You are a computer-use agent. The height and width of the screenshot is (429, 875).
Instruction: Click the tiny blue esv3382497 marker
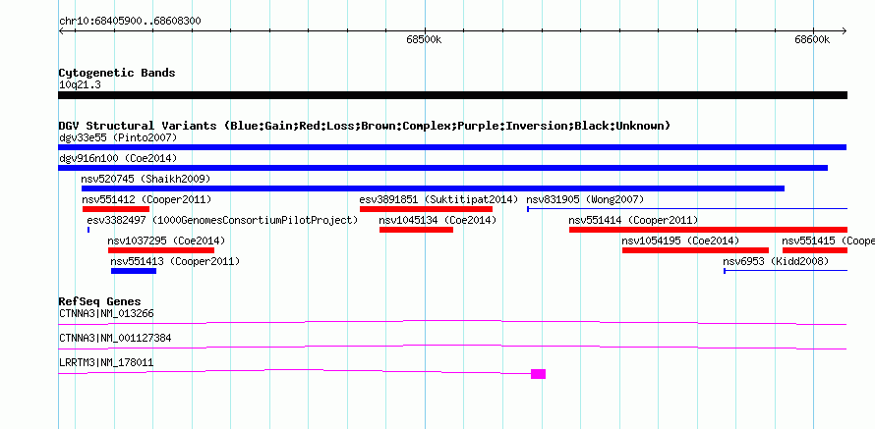[x=88, y=230]
